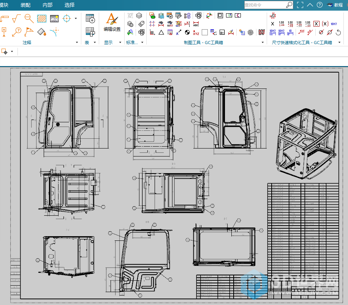348x305 pixels.
Task: Open the 内部 ribbon tab
Action: click(x=47, y=5)
